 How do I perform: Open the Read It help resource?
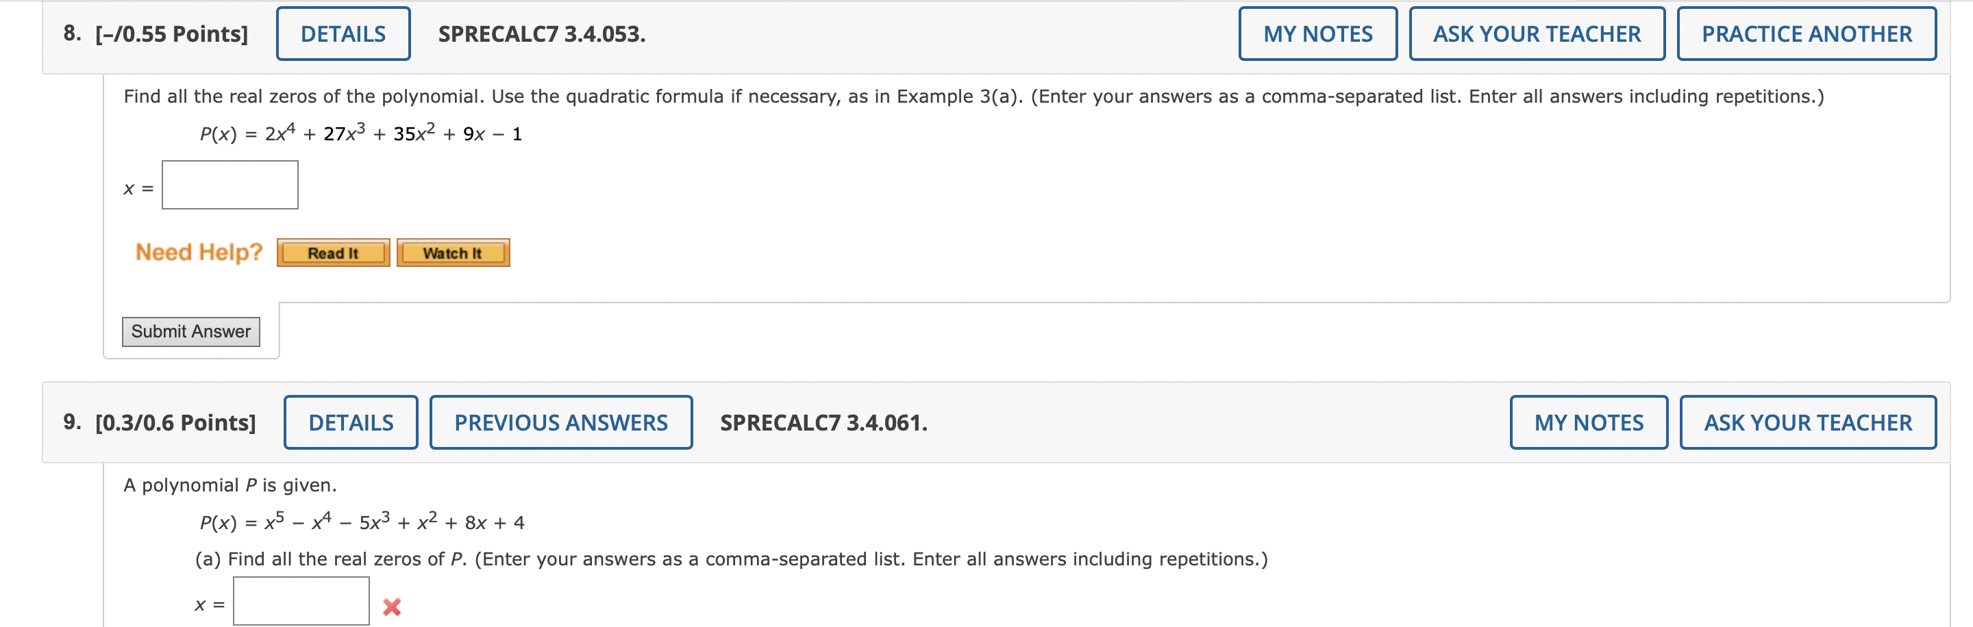pos(332,253)
